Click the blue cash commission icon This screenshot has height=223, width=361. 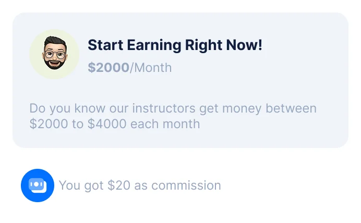coord(38,185)
